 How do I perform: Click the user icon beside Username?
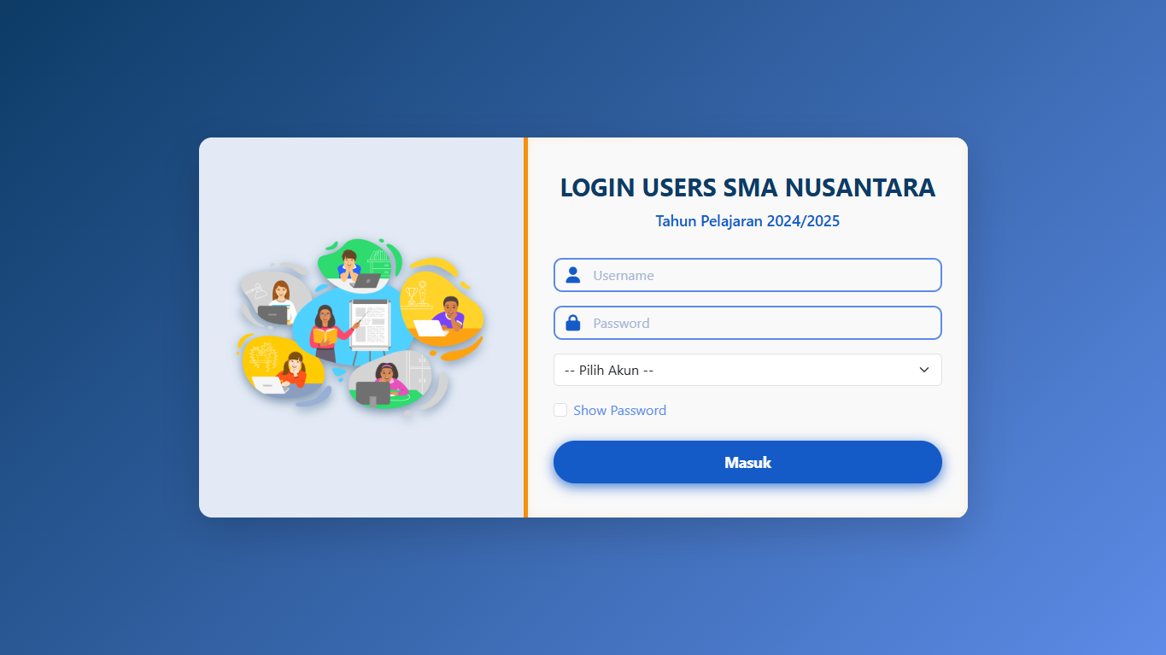tap(573, 275)
